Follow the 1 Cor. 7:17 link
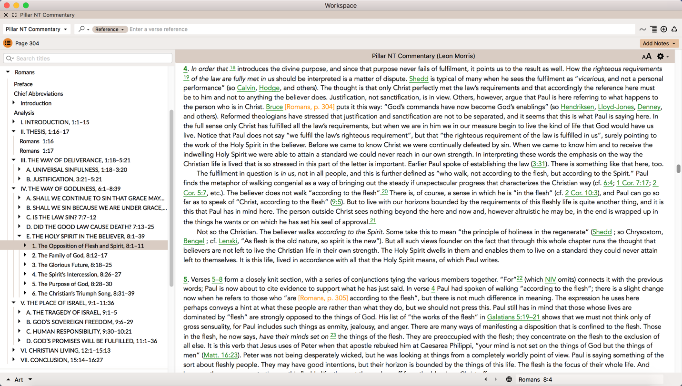 [632, 183]
